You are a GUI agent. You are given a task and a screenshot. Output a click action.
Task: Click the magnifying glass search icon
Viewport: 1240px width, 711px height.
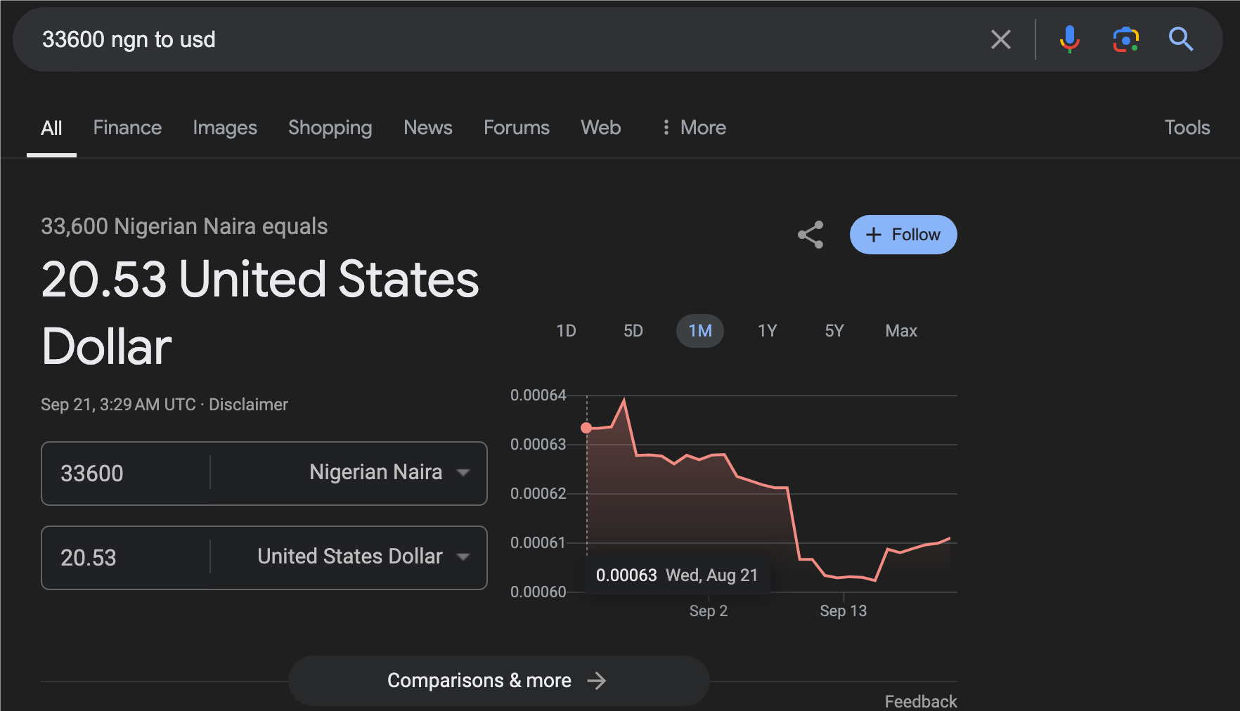(x=1181, y=39)
